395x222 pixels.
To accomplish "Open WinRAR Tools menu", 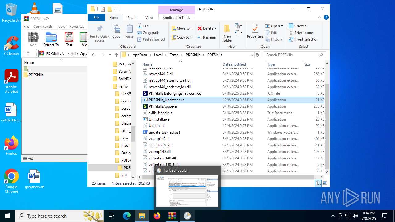I will [61, 27].
